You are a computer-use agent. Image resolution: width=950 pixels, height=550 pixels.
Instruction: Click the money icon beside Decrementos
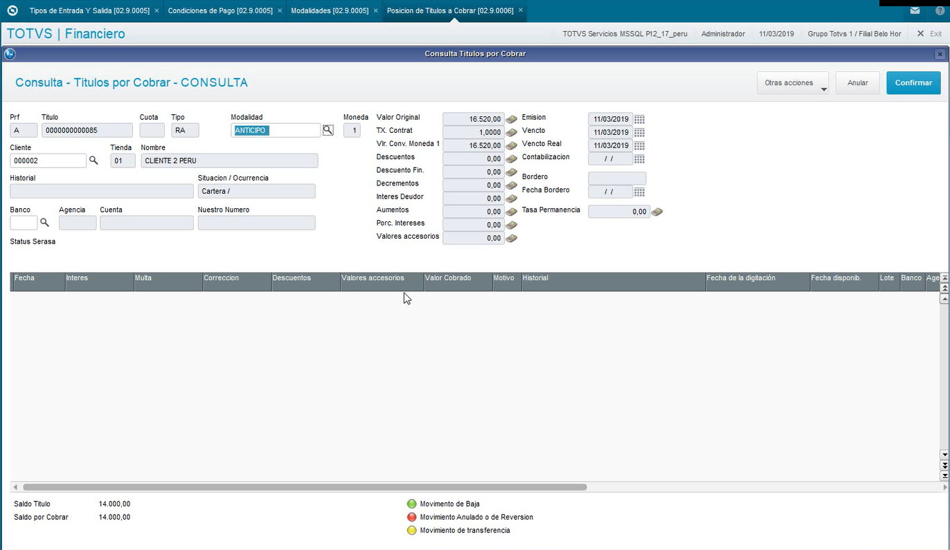[x=512, y=185]
